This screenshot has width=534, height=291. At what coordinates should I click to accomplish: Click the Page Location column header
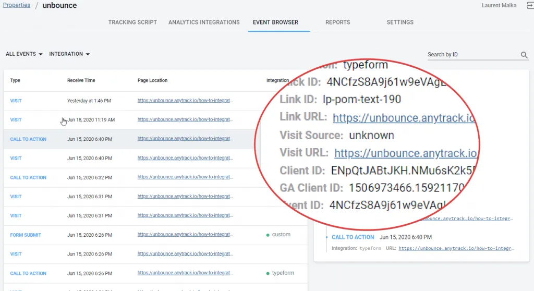152,80
